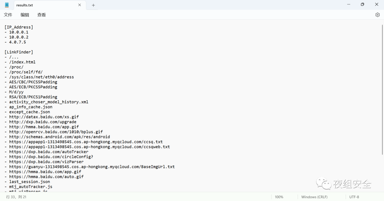This screenshot has width=384, height=201.
Task: Click the /sys/class/net/eth0/address line
Action: 39,77
